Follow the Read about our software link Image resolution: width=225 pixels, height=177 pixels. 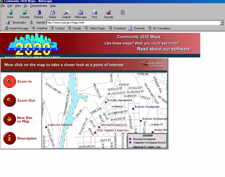(163, 49)
